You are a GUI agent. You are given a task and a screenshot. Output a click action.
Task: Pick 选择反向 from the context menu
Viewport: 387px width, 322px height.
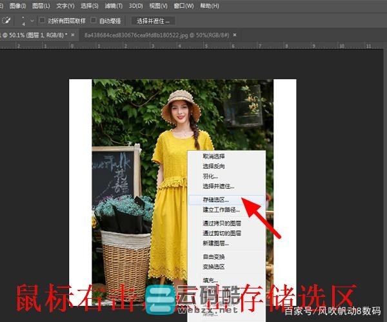click(214, 166)
